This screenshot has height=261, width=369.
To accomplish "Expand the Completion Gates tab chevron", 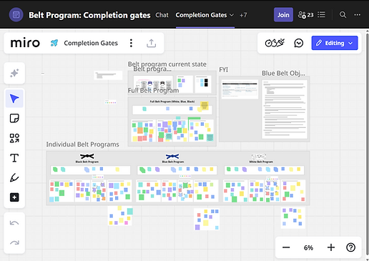I will coord(232,15).
